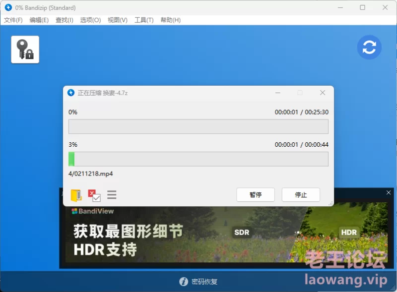
Task: Open the 编辑(E) menu
Action: (x=39, y=20)
